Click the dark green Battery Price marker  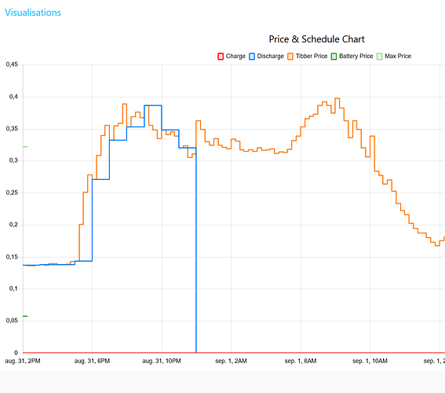point(25,316)
